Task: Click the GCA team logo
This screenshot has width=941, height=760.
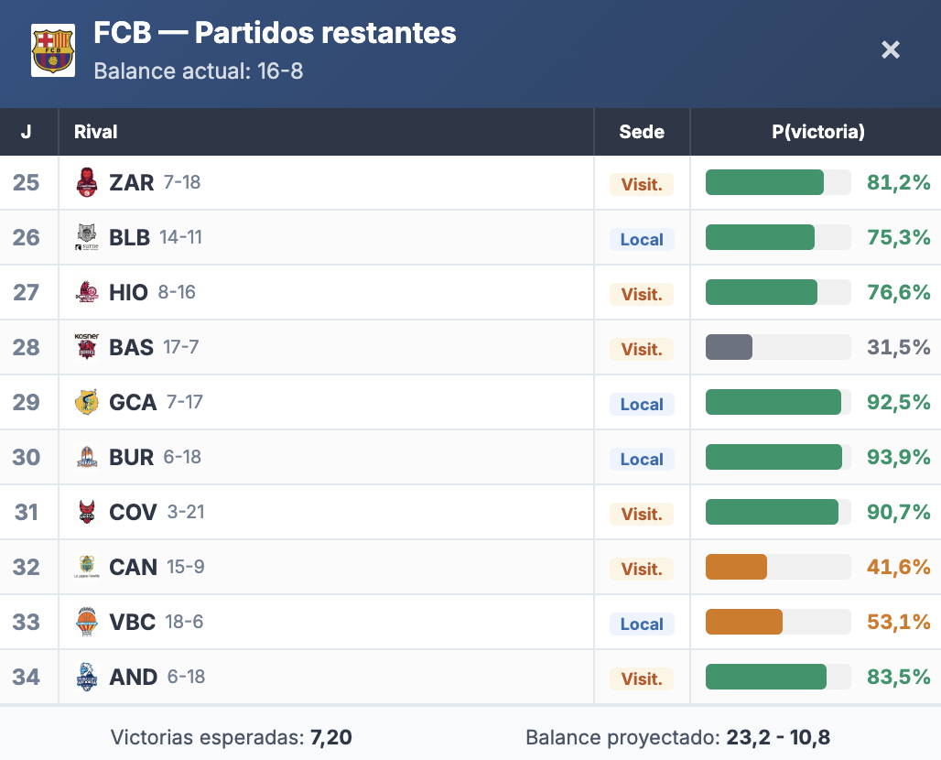Action: [x=86, y=402]
